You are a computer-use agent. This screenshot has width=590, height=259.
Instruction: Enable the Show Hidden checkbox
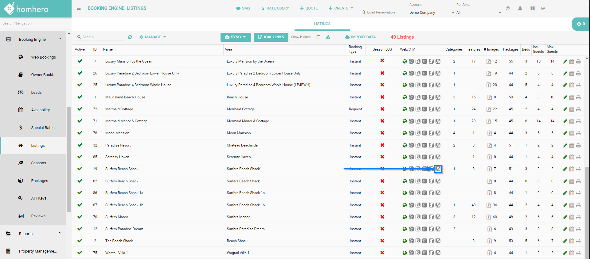point(318,37)
